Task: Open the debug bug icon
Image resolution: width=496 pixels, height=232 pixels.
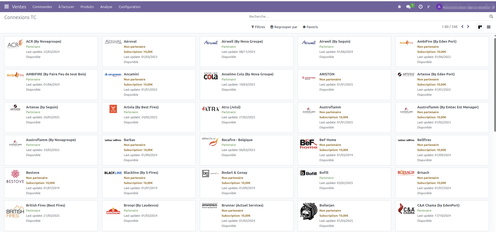Action: 399,7
